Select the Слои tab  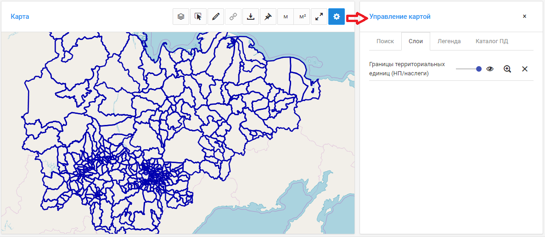pyautogui.click(x=416, y=41)
